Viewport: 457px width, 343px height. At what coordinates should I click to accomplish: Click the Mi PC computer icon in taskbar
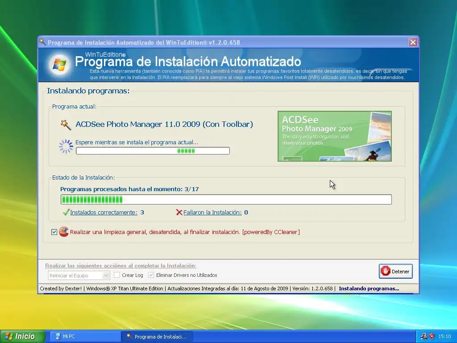pyautogui.click(x=58, y=336)
